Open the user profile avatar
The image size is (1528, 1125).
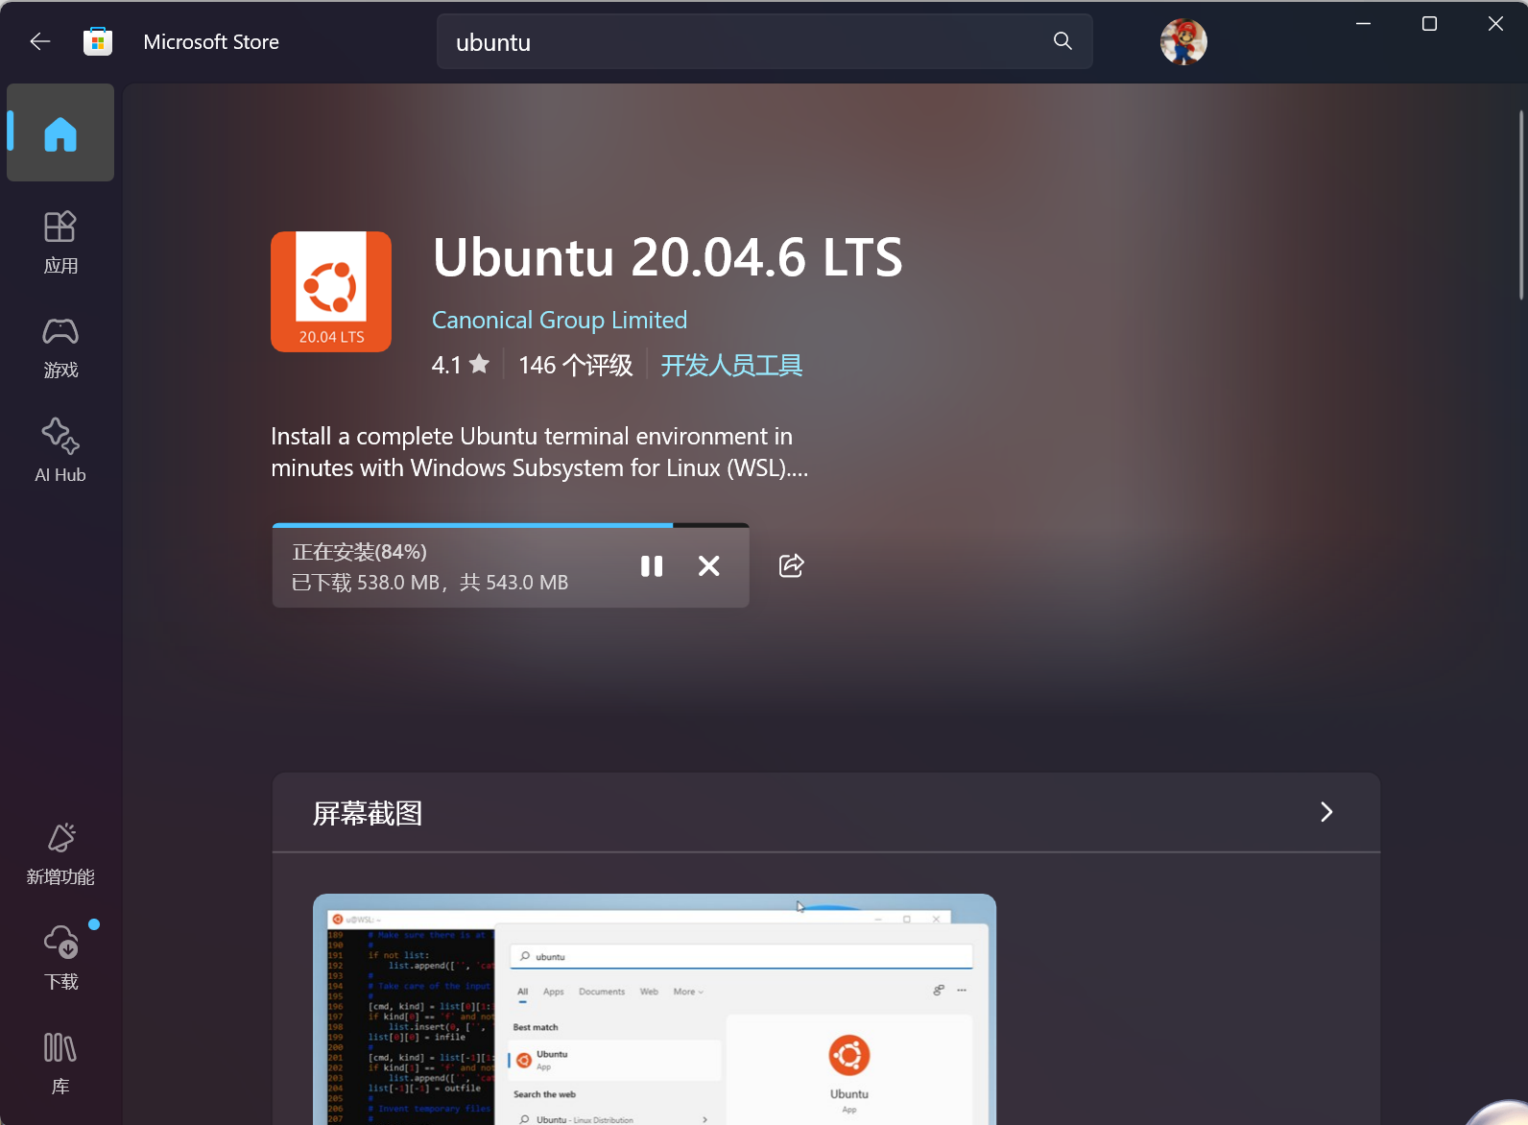pos(1183,42)
